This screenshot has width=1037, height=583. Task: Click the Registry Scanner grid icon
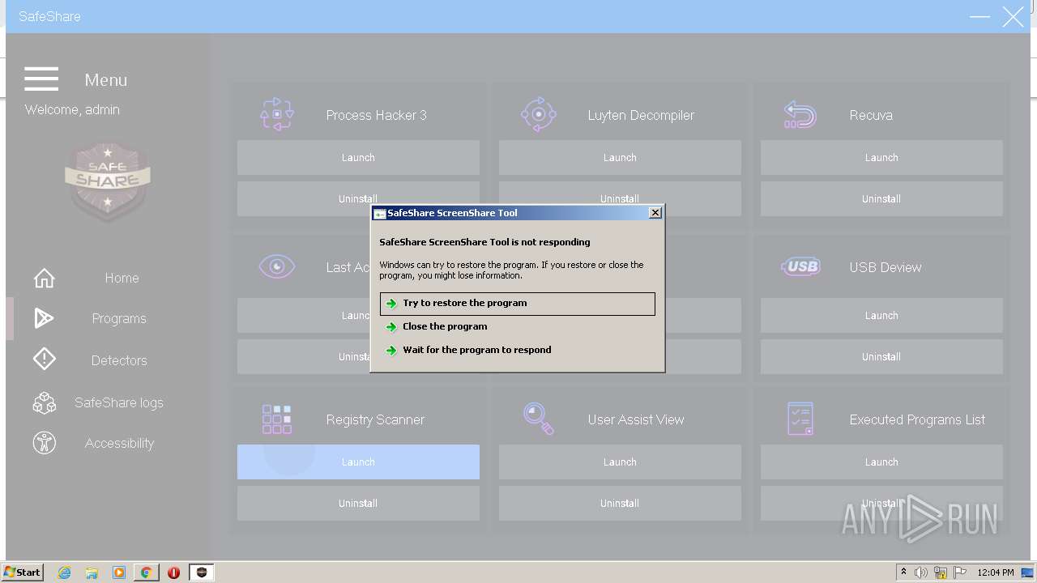tap(277, 419)
